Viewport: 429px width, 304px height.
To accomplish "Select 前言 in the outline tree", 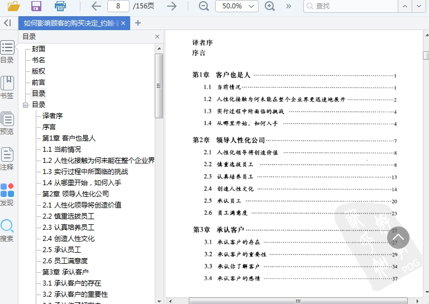I will (39, 83).
